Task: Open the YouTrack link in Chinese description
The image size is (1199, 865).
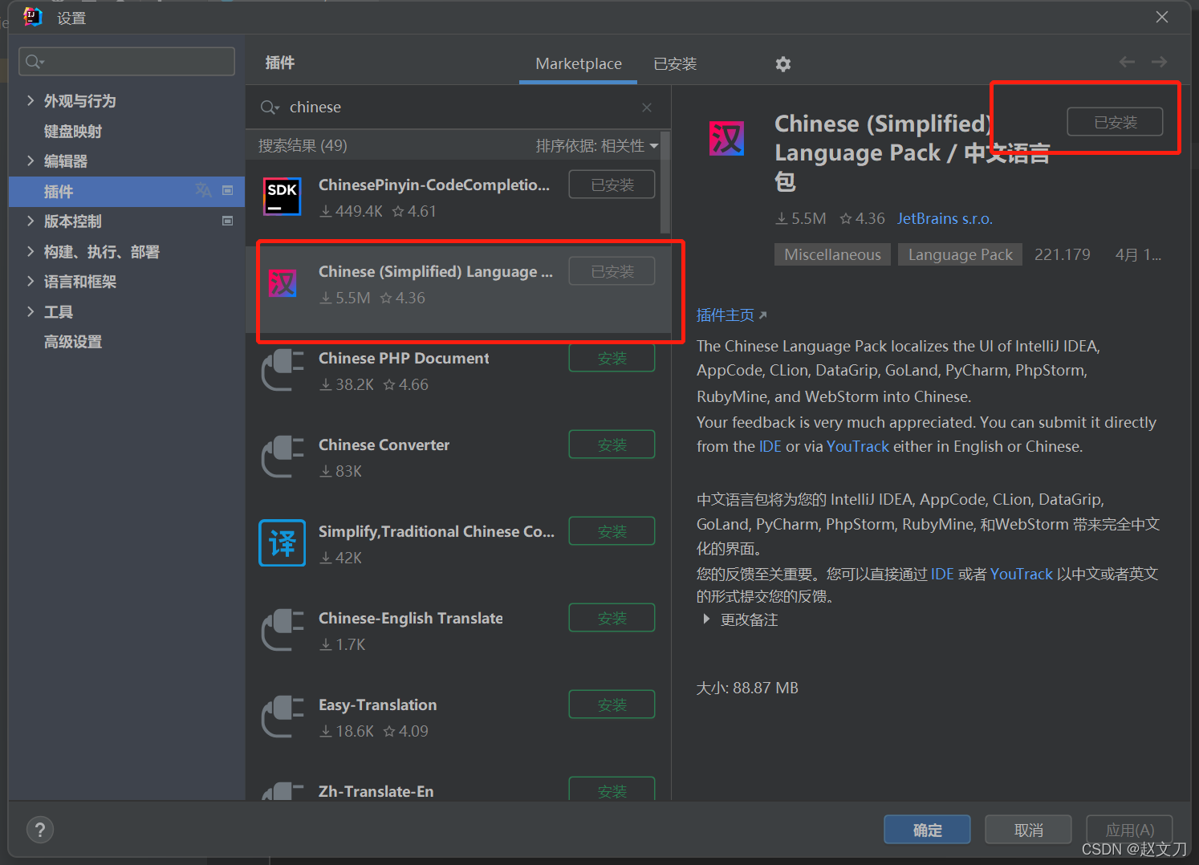Action: pyautogui.click(x=1021, y=574)
